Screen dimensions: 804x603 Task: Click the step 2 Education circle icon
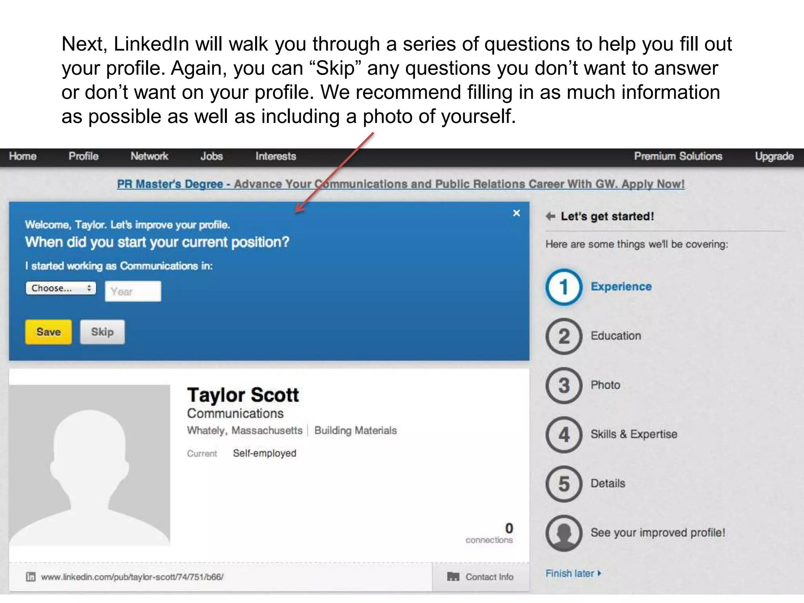pos(564,336)
